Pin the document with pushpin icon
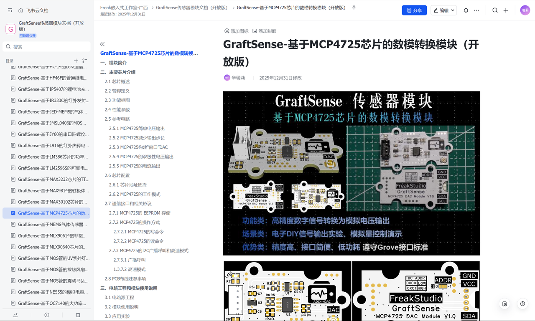Image resolution: width=535 pixels, height=321 pixels. click(x=354, y=8)
